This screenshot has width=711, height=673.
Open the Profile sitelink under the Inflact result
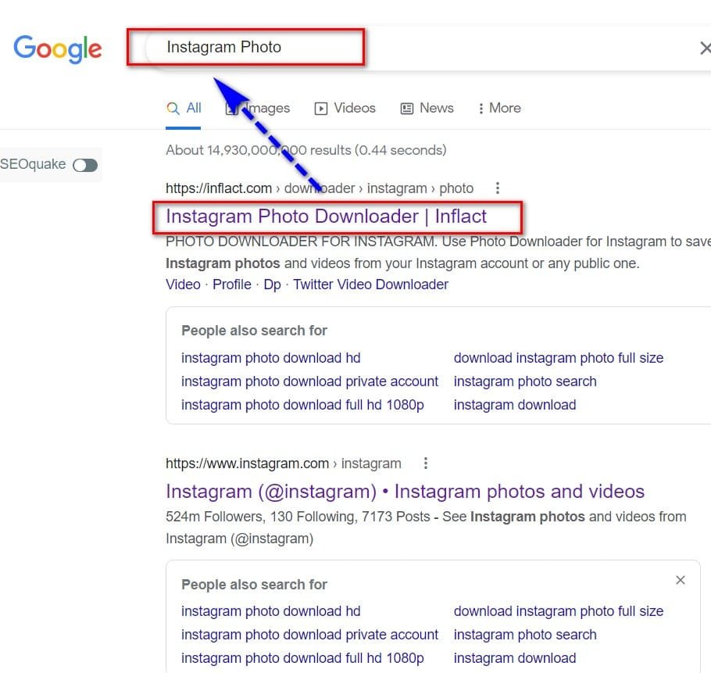(232, 285)
